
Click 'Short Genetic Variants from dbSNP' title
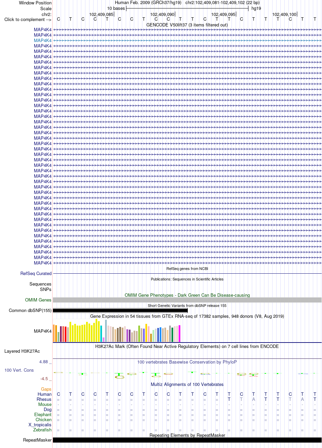tap(187, 306)
